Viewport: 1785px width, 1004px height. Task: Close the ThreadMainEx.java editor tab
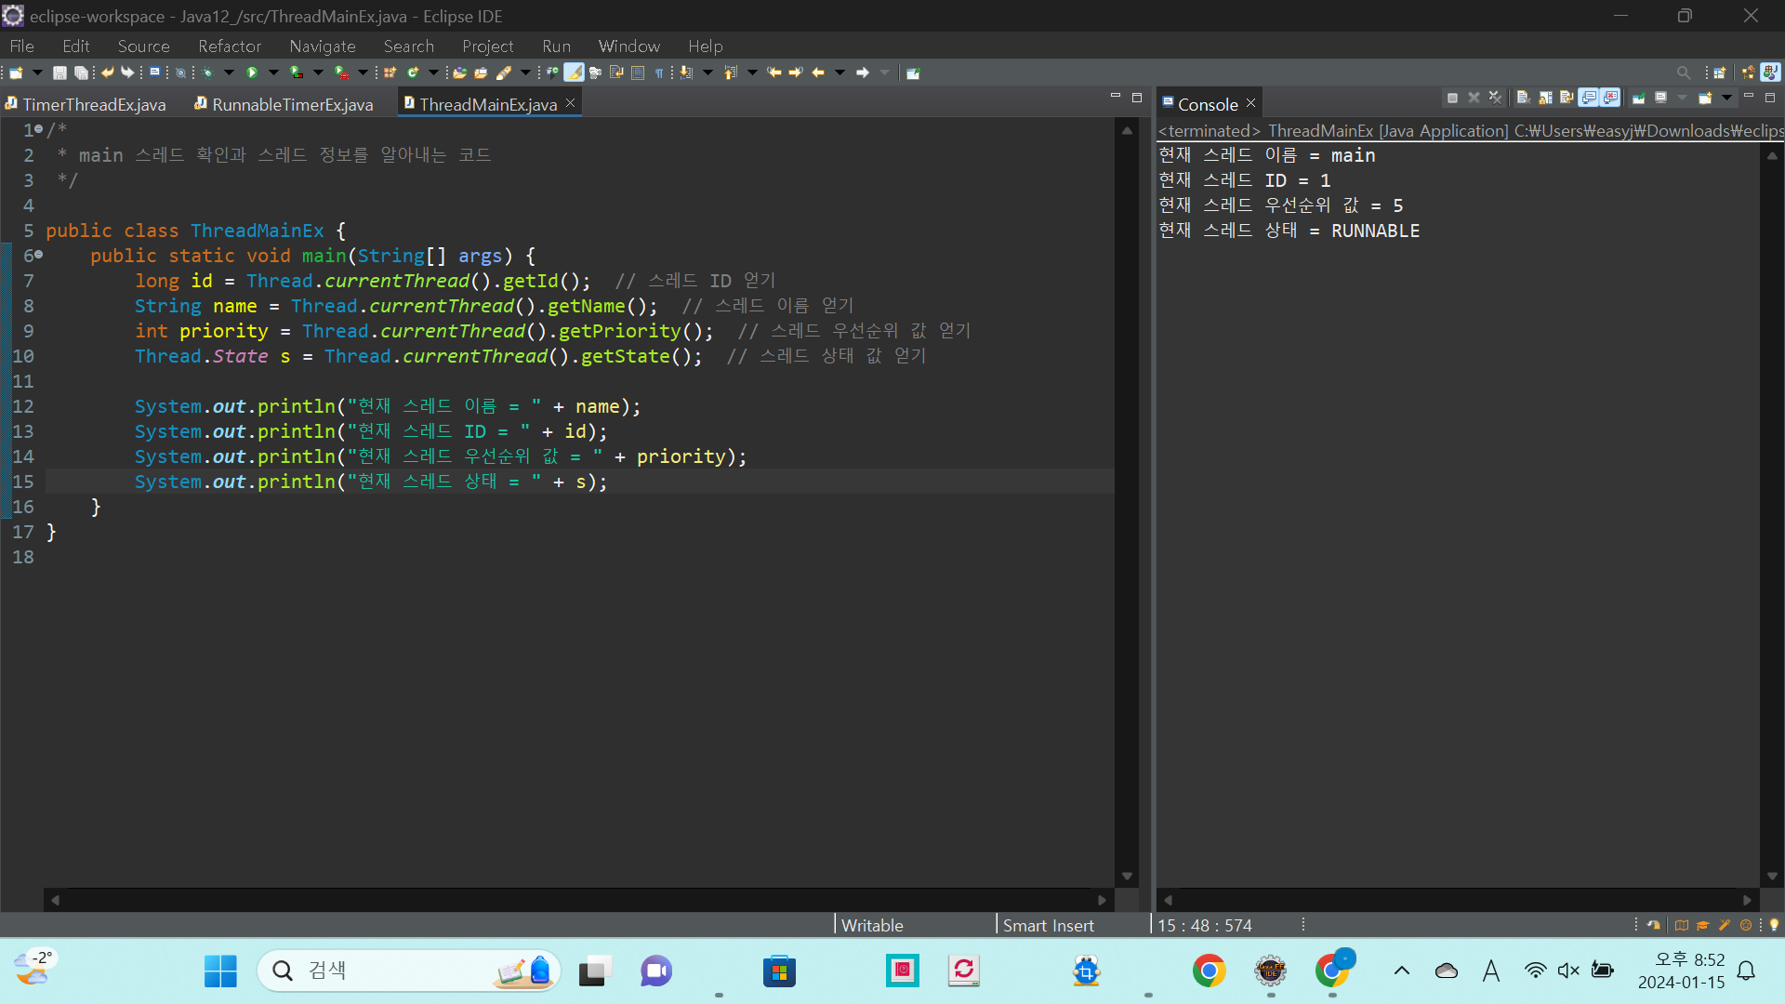[570, 103]
